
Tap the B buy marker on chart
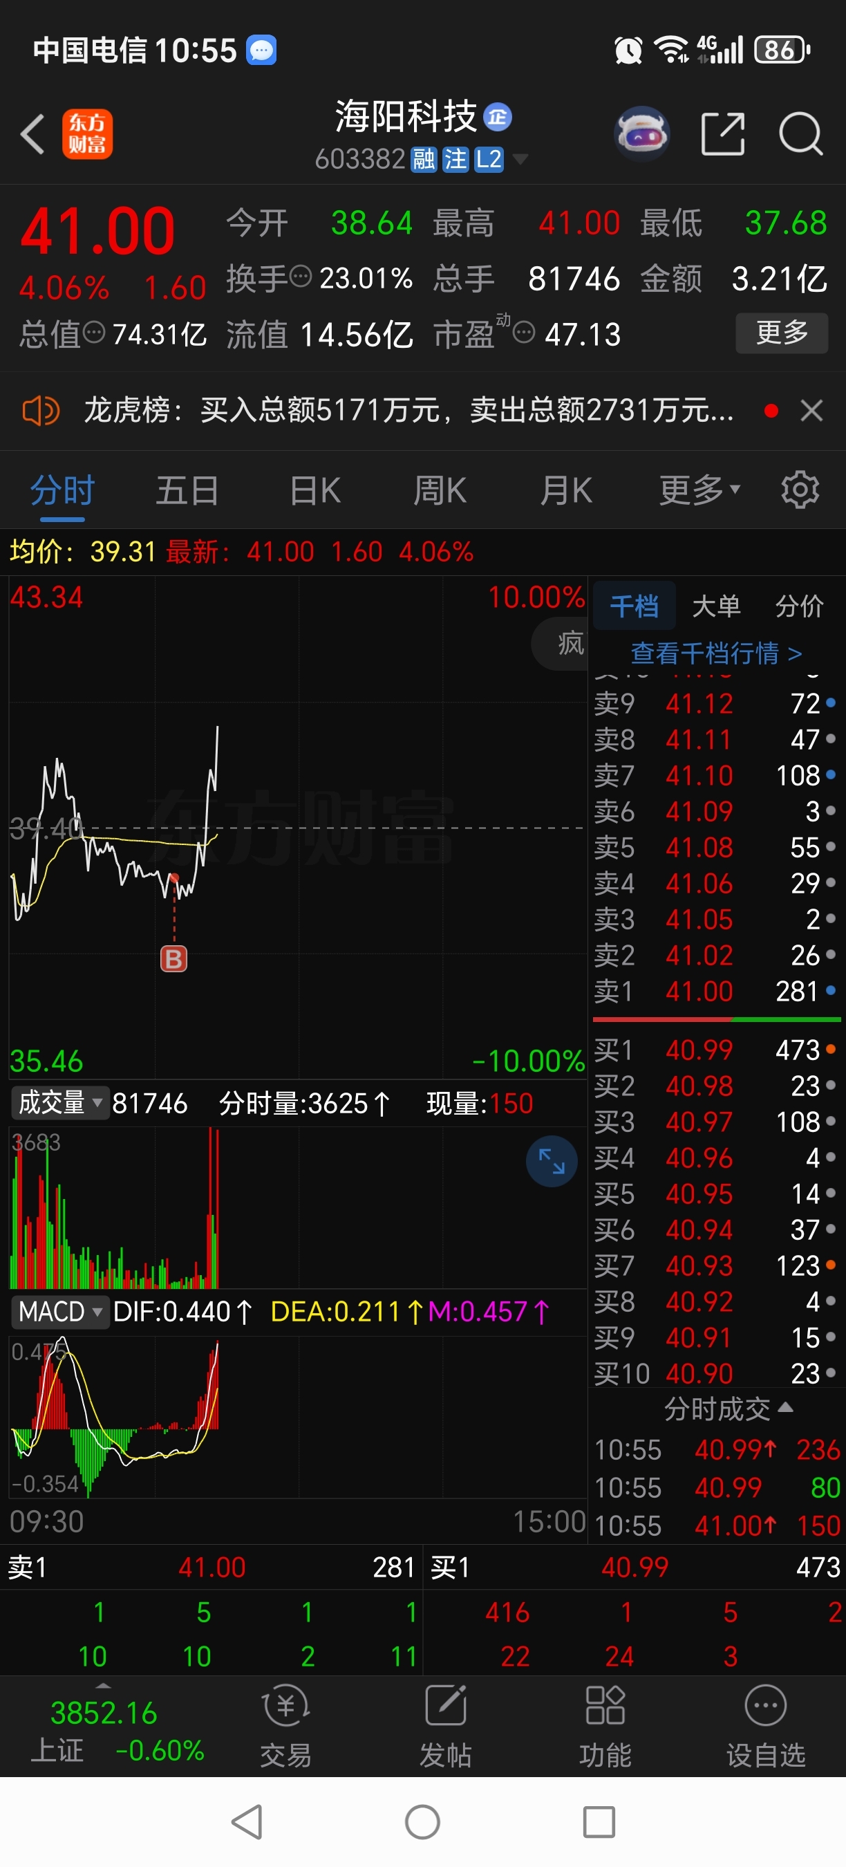pos(174,959)
